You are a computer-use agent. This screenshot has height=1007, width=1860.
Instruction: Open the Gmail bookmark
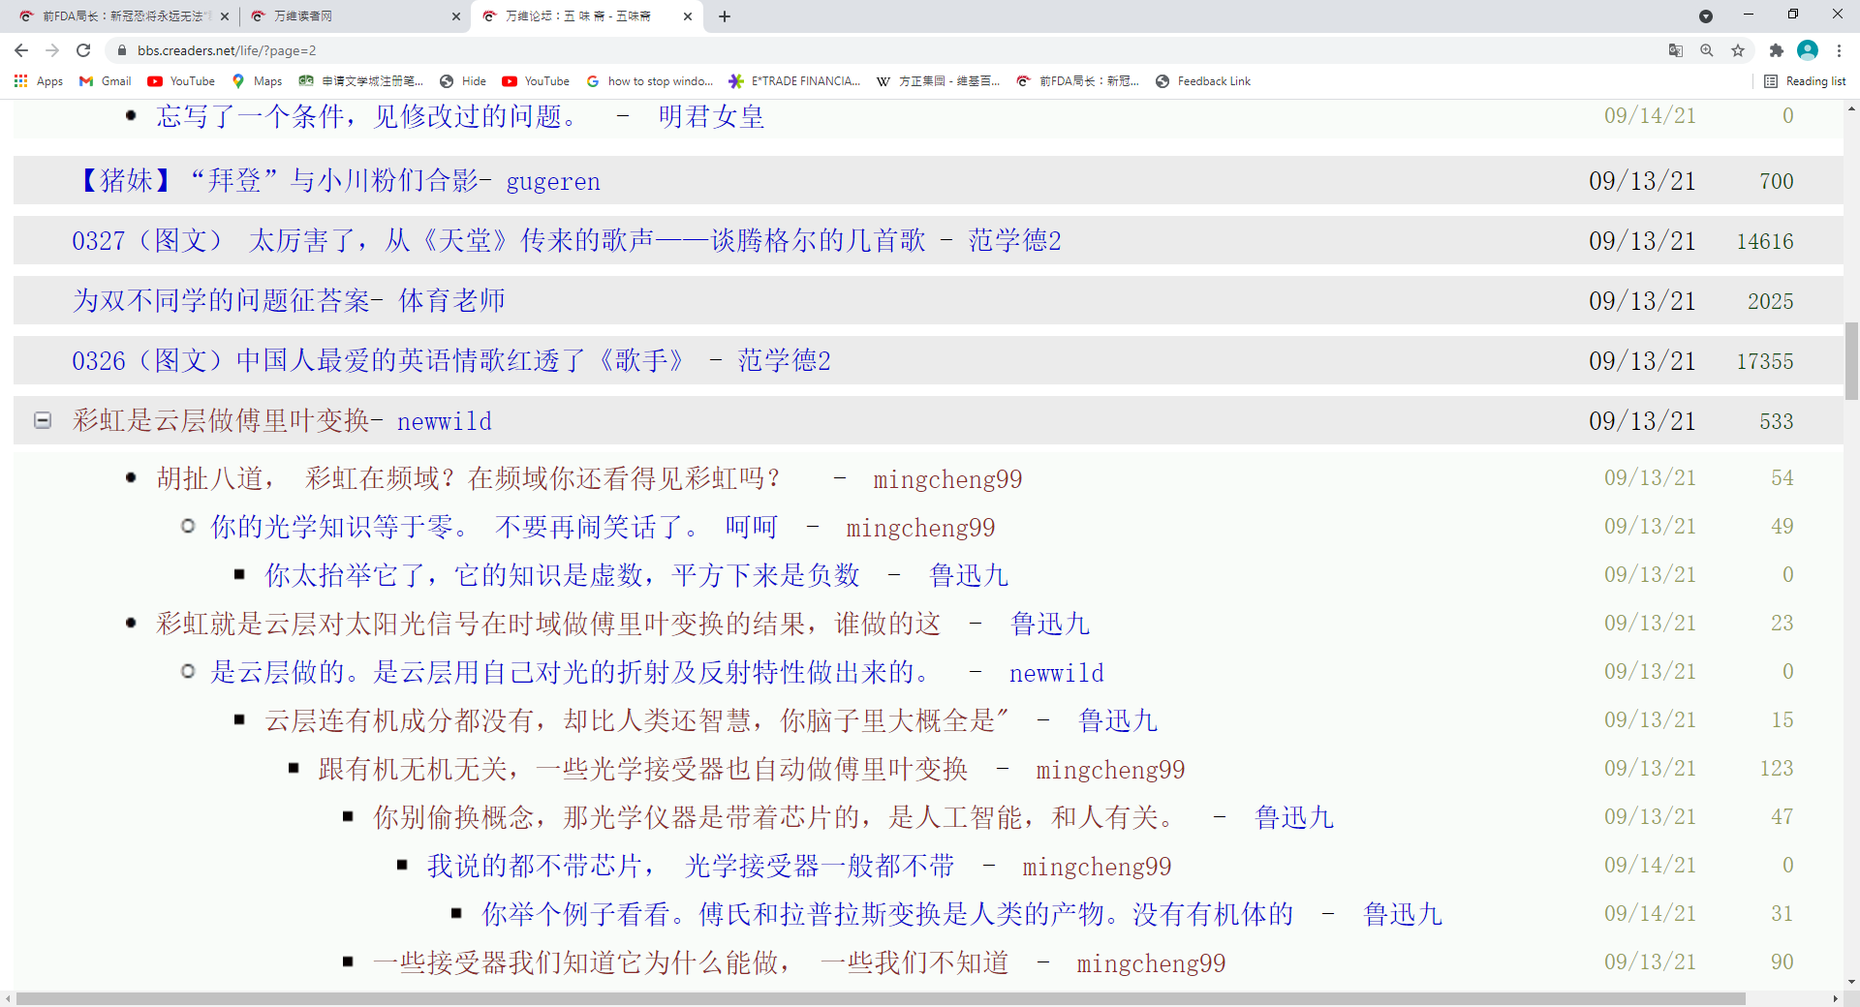[x=106, y=81]
